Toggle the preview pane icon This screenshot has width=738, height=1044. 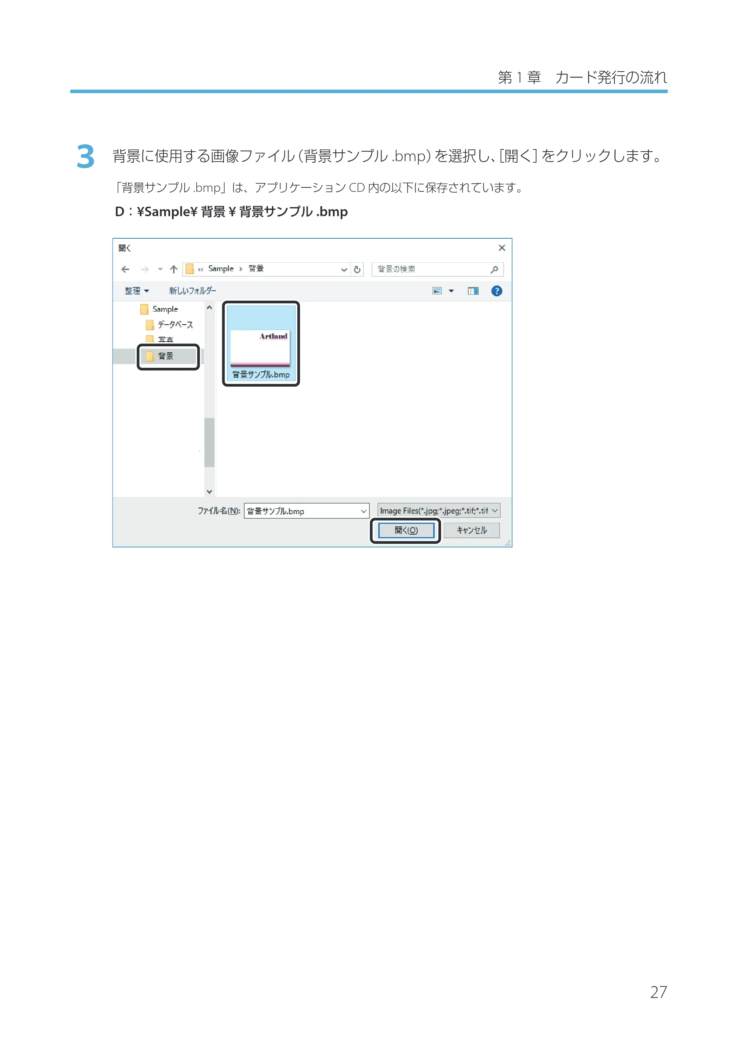pos(473,291)
